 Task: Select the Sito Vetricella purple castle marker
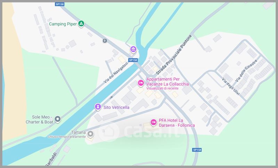(x=98, y=107)
